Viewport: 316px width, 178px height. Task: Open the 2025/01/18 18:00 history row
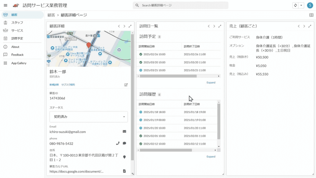(177, 112)
